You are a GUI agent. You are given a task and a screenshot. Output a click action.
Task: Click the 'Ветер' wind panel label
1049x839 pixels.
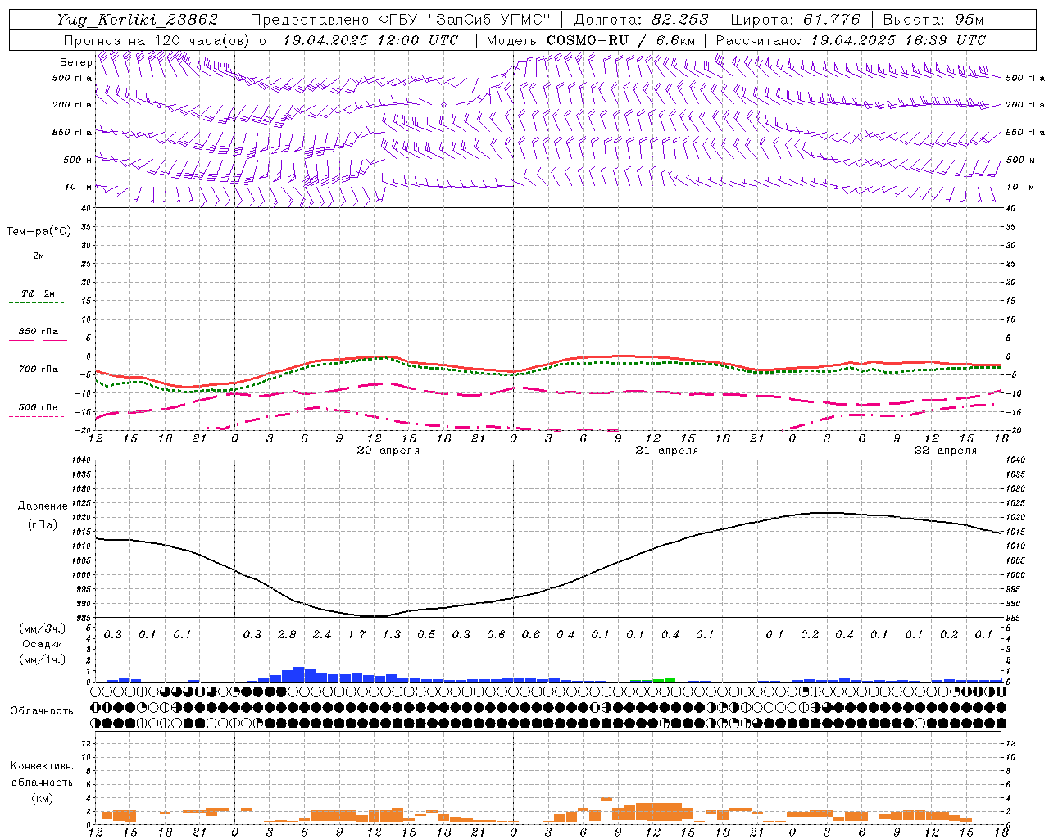pos(75,62)
